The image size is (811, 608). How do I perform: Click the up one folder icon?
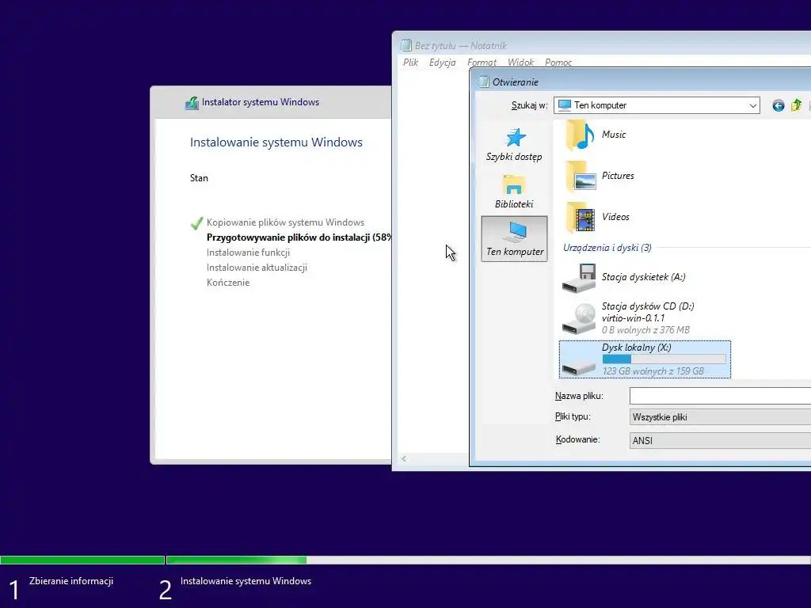pos(796,105)
